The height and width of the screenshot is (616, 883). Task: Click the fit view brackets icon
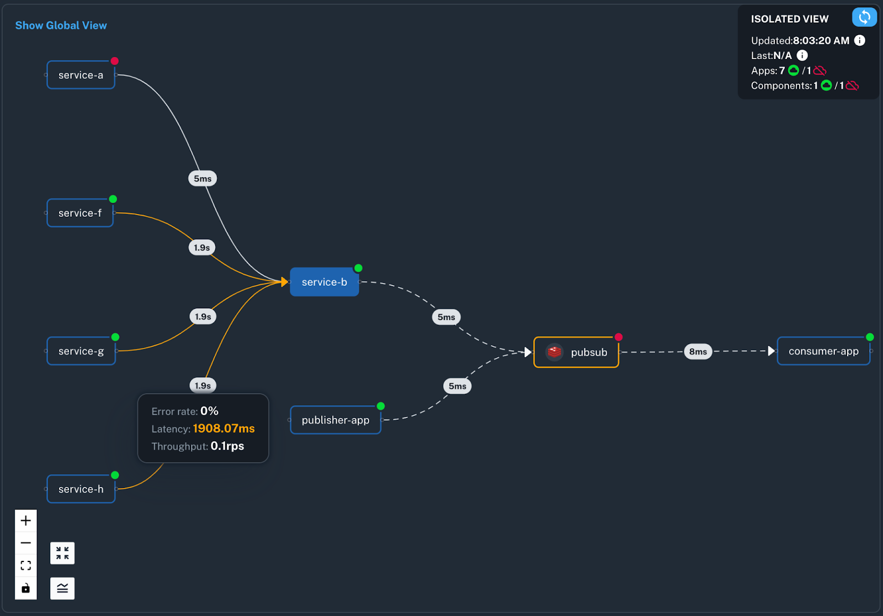point(26,566)
